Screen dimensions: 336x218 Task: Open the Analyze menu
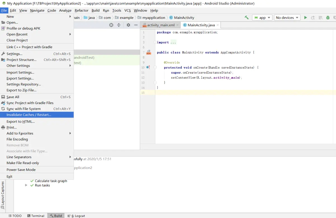(x=65, y=10)
